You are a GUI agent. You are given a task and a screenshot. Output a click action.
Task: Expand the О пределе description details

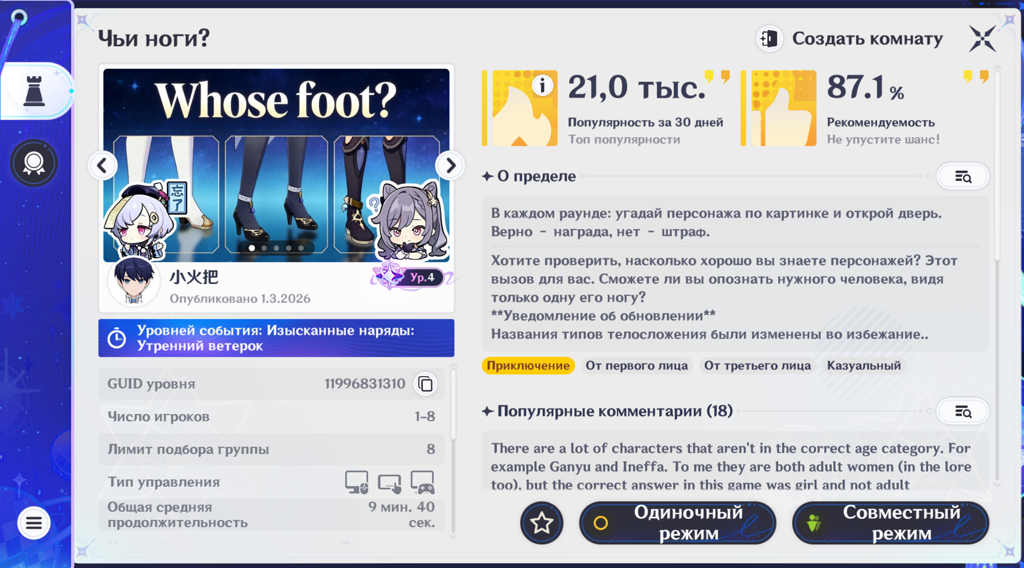coord(963,177)
